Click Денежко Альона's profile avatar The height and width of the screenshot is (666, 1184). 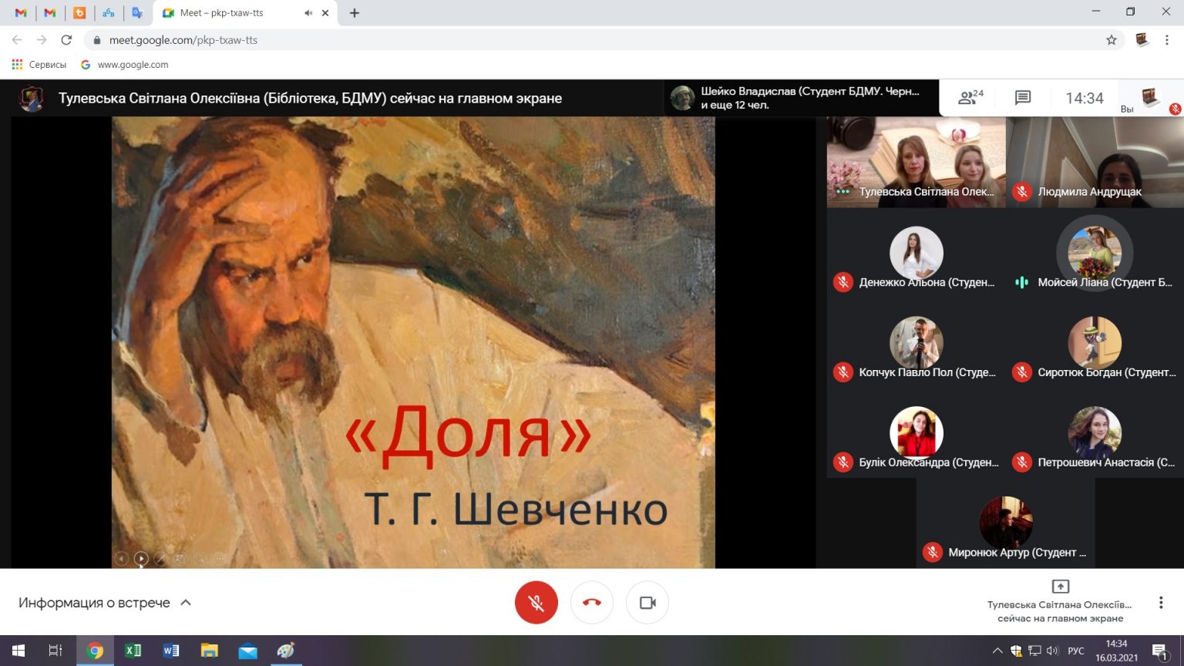[916, 253]
